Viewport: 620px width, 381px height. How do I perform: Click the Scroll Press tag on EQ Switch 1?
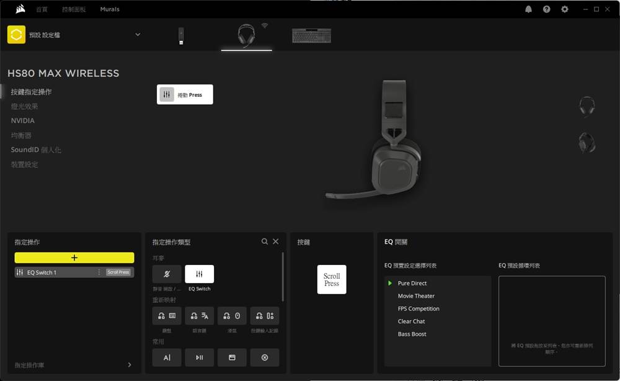point(118,272)
